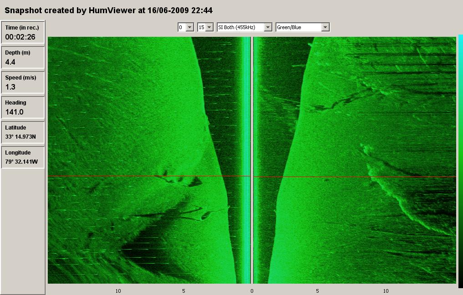Click the snapshot title text at top

point(108,10)
